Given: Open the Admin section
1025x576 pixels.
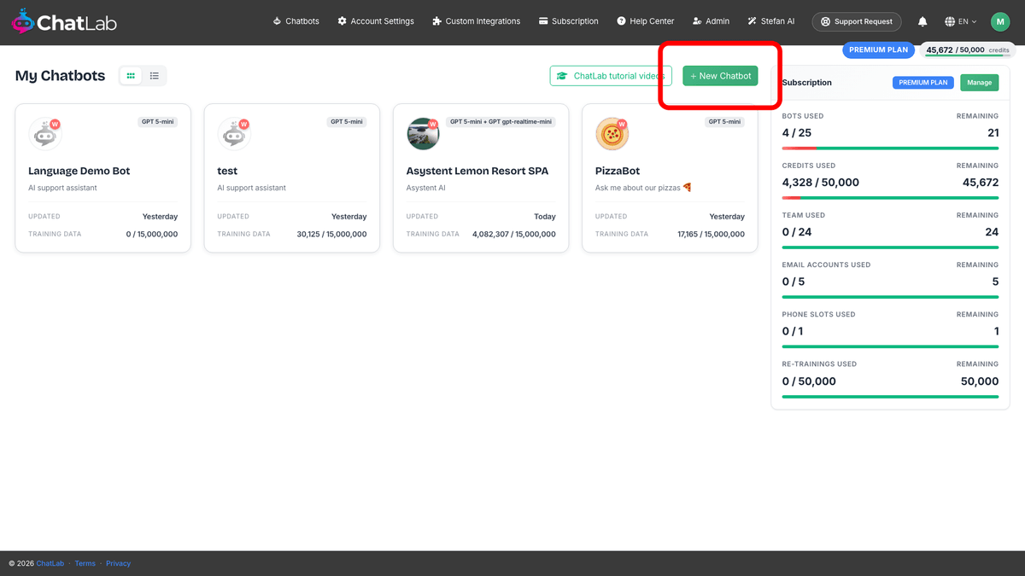Looking at the screenshot, I should click(x=711, y=21).
